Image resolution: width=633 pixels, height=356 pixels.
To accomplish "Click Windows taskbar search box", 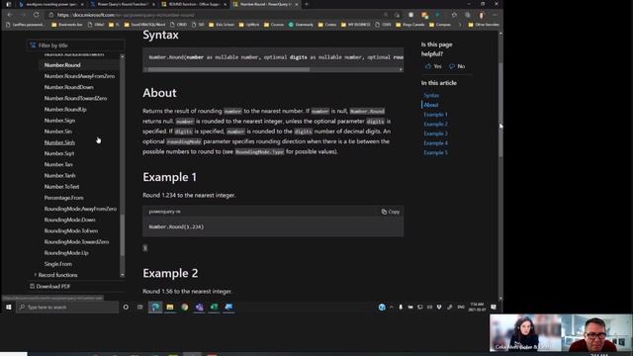I will tap(68, 308).
